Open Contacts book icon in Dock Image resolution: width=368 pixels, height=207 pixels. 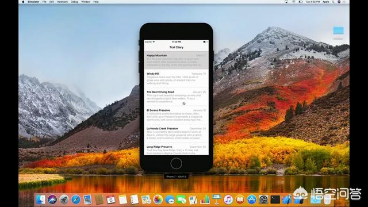point(99,200)
